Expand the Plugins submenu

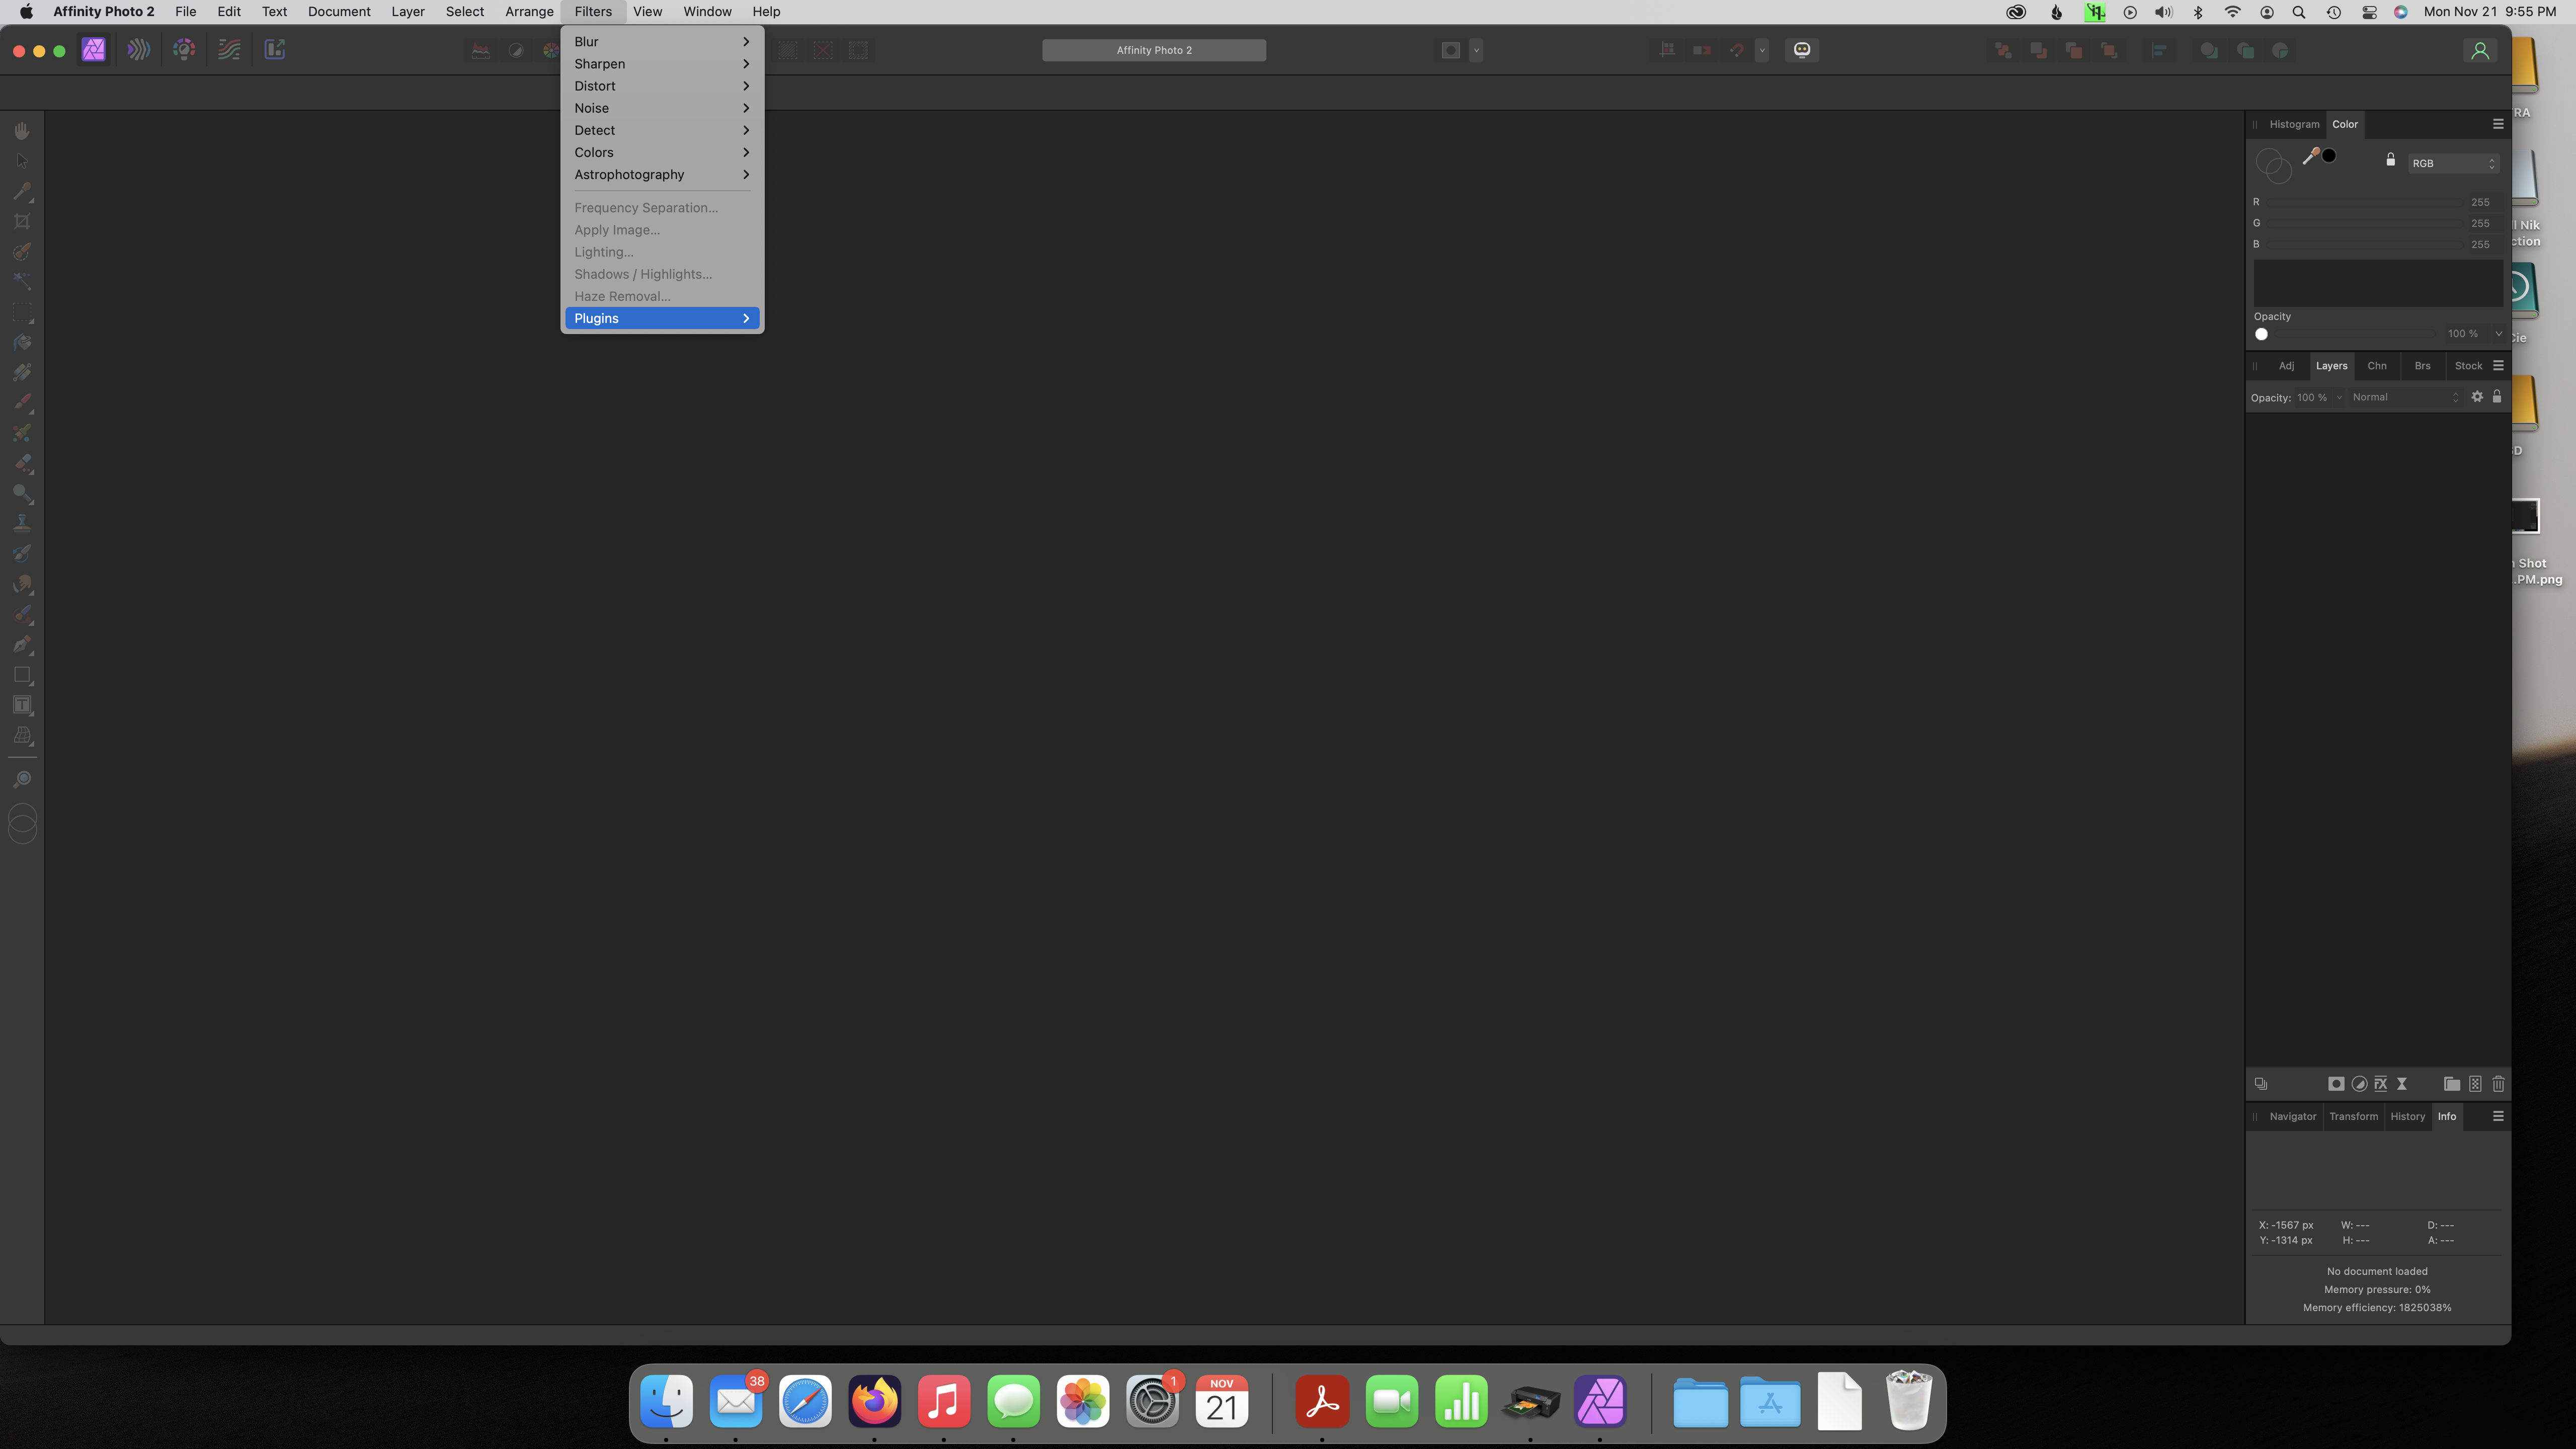coord(662,318)
